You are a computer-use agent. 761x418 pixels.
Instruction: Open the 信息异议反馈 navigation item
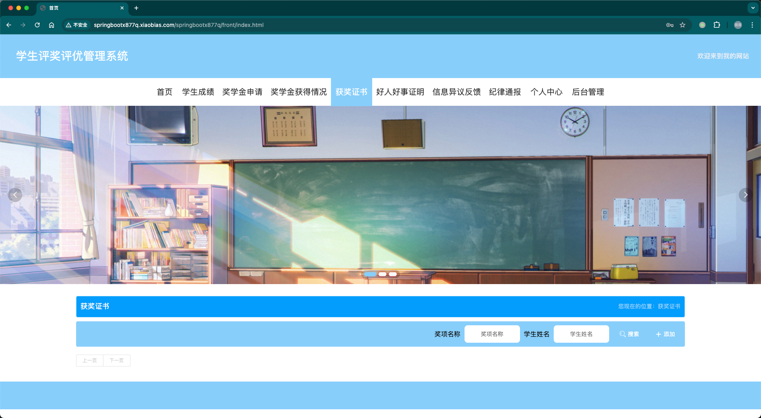pos(457,92)
